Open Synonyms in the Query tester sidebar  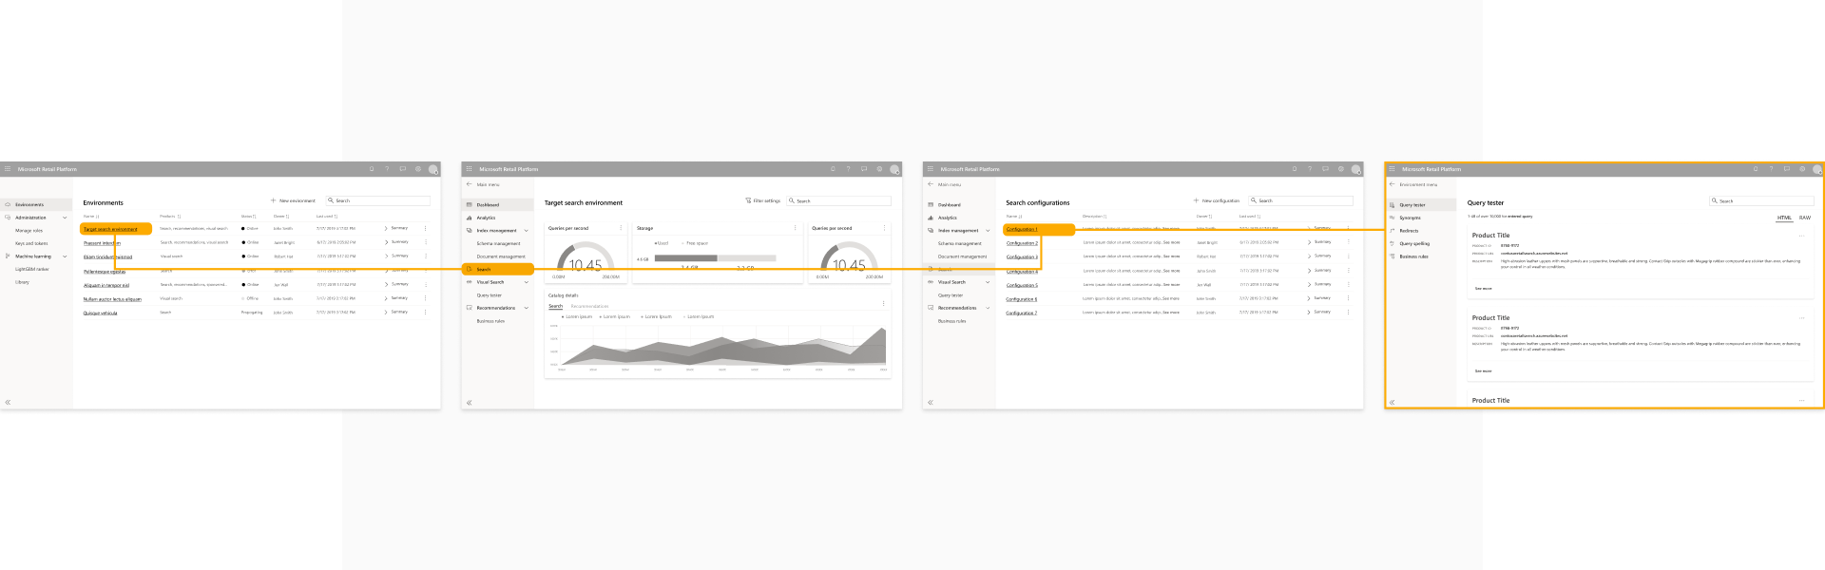coord(1410,218)
